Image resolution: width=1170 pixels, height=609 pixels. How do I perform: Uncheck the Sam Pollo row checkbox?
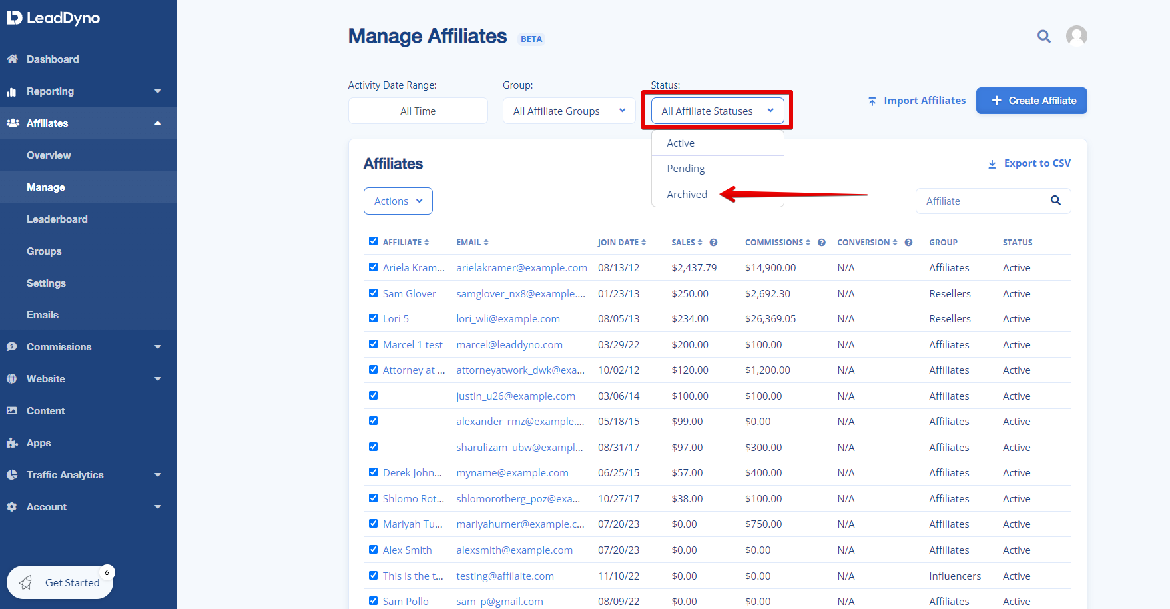pos(373,601)
